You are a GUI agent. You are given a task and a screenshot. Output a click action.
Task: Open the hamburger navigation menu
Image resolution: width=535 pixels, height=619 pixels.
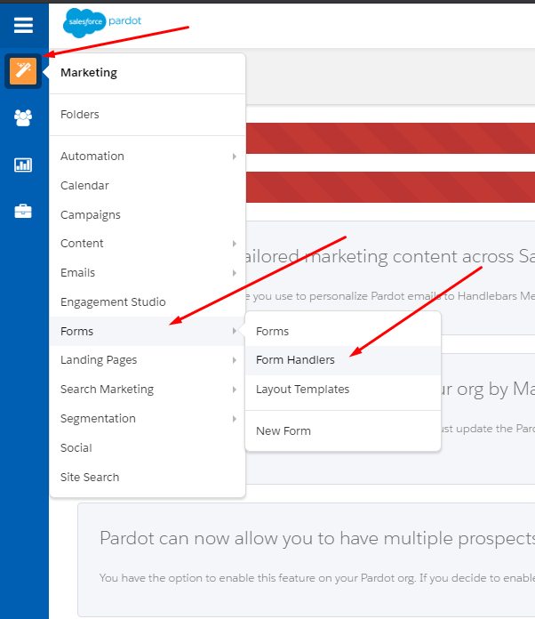(23, 25)
